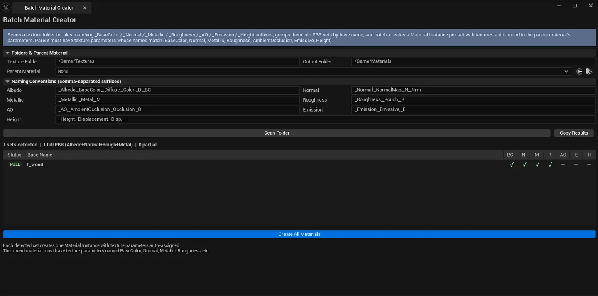Click the E dash for T_wood

(x=576, y=165)
